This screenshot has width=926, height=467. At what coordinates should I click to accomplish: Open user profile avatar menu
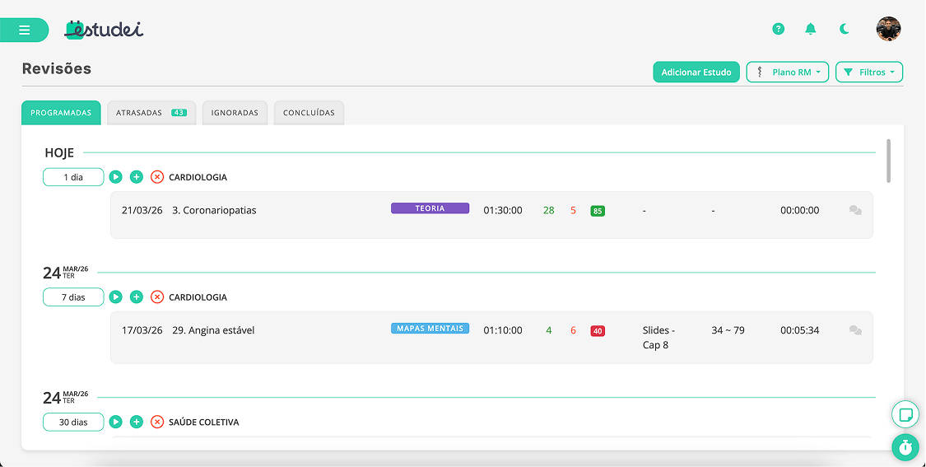point(888,30)
